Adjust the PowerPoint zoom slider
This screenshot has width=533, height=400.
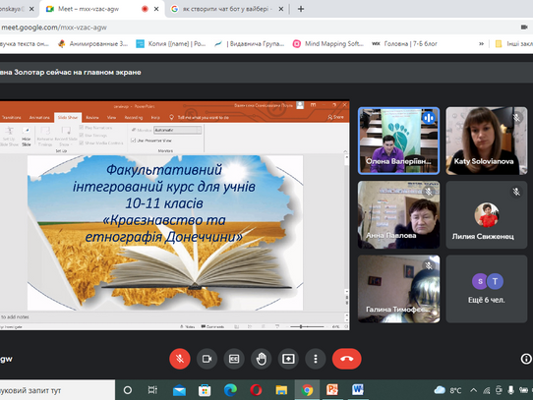click(x=307, y=326)
